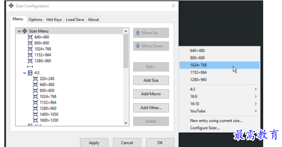Click the blue up arrow on Move Up
The height and width of the screenshot is (147, 282).
pyautogui.click(x=138, y=33)
